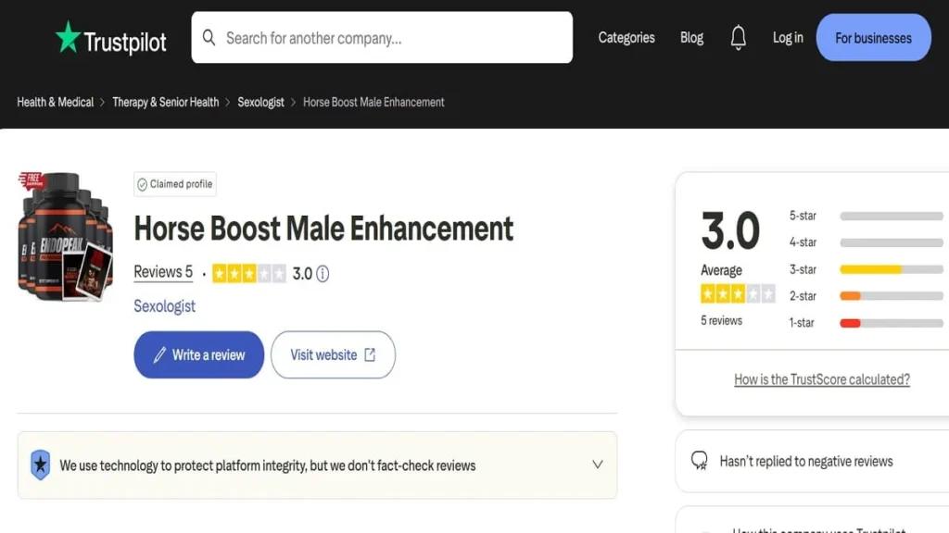Focus the Search for another company field
This screenshot has width=949, height=533.
click(382, 37)
